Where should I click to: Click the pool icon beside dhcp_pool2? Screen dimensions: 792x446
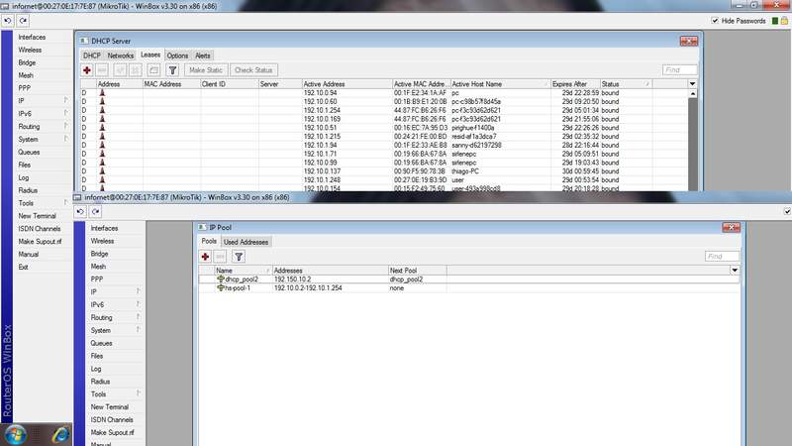[220, 279]
